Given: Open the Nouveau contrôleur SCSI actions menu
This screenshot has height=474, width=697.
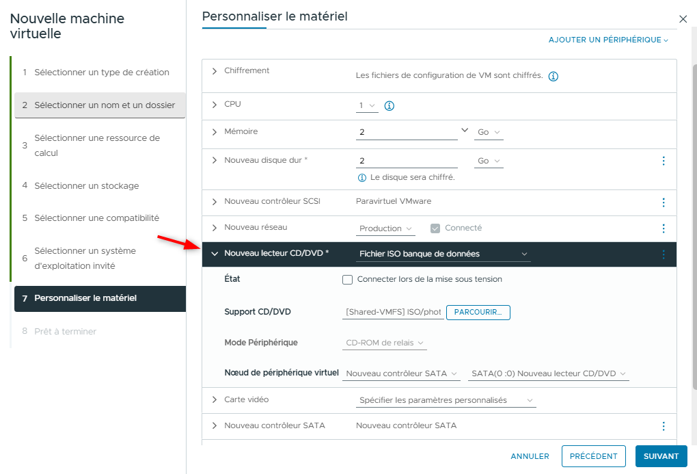Looking at the screenshot, I should pos(663,202).
